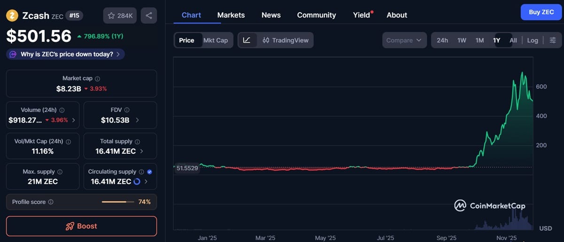Click the Boost button
The image size is (564, 242).
click(x=81, y=226)
